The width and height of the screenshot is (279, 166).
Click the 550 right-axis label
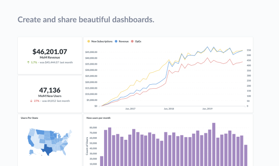point(249,50)
